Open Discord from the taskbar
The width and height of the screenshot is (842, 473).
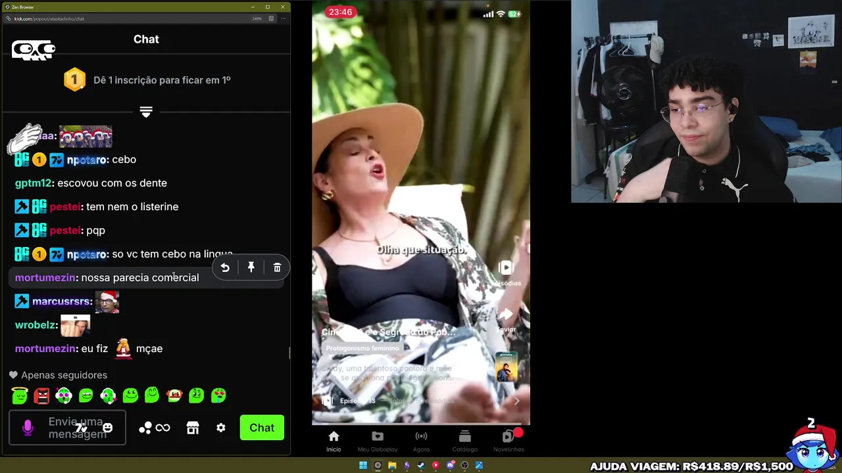[x=451, y=466]
